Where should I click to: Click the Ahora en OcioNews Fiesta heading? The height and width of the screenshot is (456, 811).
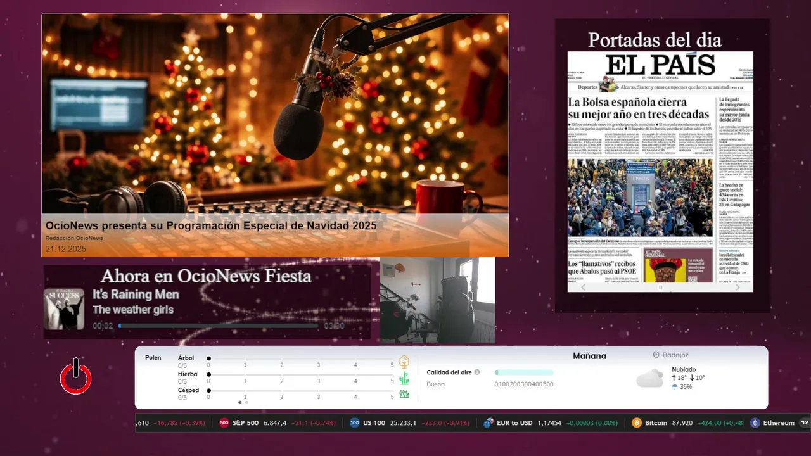pyautogui.click(x=206, y=276)
